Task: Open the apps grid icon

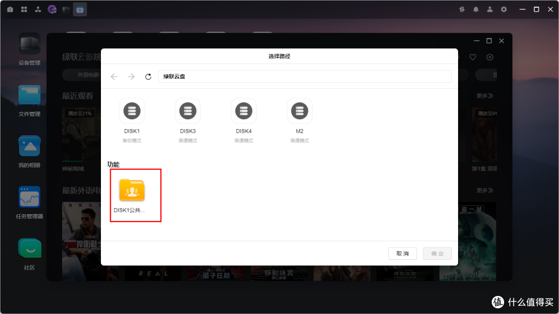Action: [24, 10]
